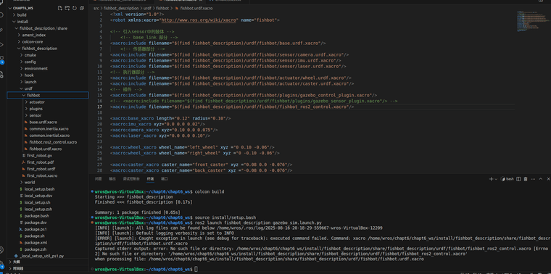Open the terminal launch profile dropdown arrow
551x274 pixels.
496,179
